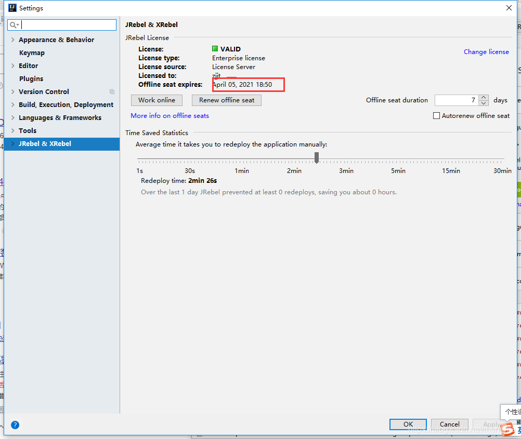521x439 pixels.
Task: Select Tools in settings tree
Action: 28,130
